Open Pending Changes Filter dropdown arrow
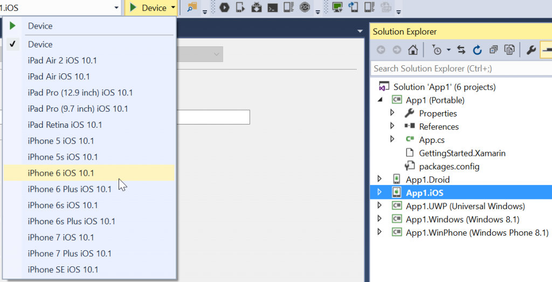The height and width of the screenshot is (282, 552). pyautogui.click(x=448, y=50)
